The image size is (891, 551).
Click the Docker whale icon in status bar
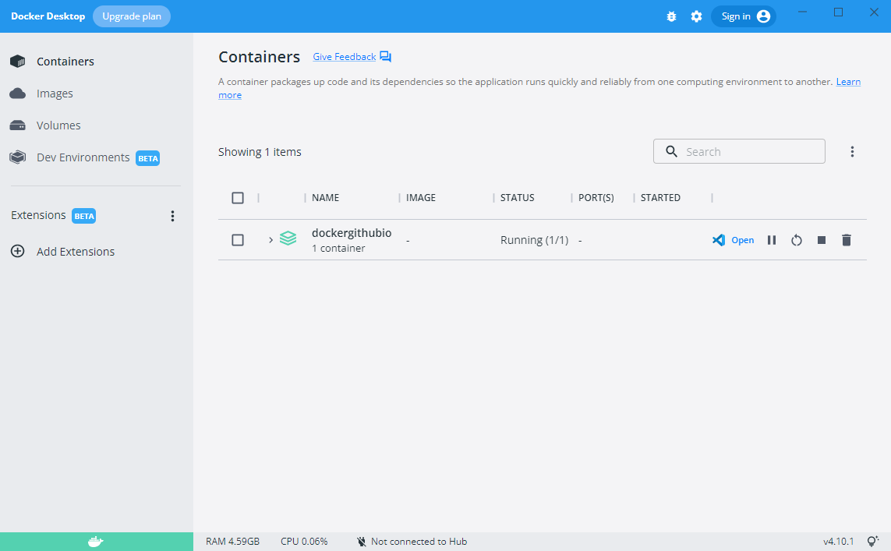pyautogui.click(x=96, y=542)
